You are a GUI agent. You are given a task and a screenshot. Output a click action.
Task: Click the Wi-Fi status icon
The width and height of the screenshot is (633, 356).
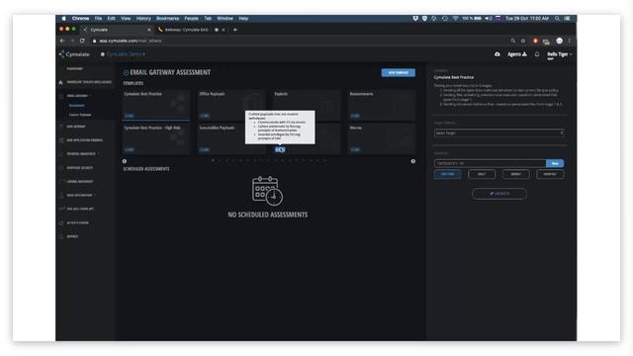455,19
